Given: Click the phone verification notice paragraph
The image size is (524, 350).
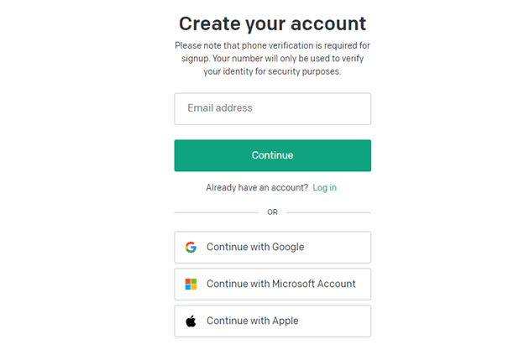Looking at the screenshot, I should (272, 58).
